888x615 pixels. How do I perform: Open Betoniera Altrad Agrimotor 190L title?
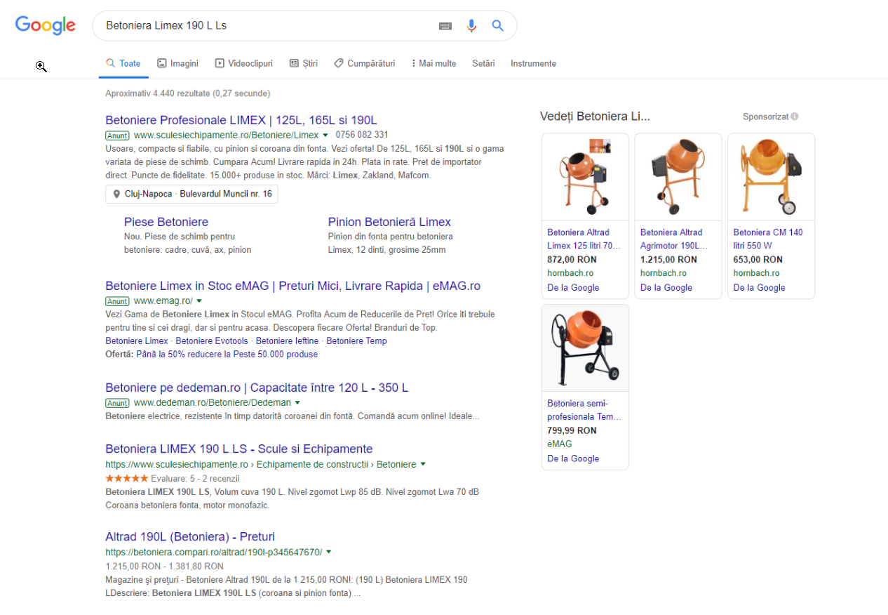tap(674, 239)
